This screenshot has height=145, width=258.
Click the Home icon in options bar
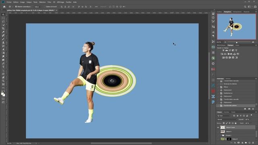click(4, 7)
